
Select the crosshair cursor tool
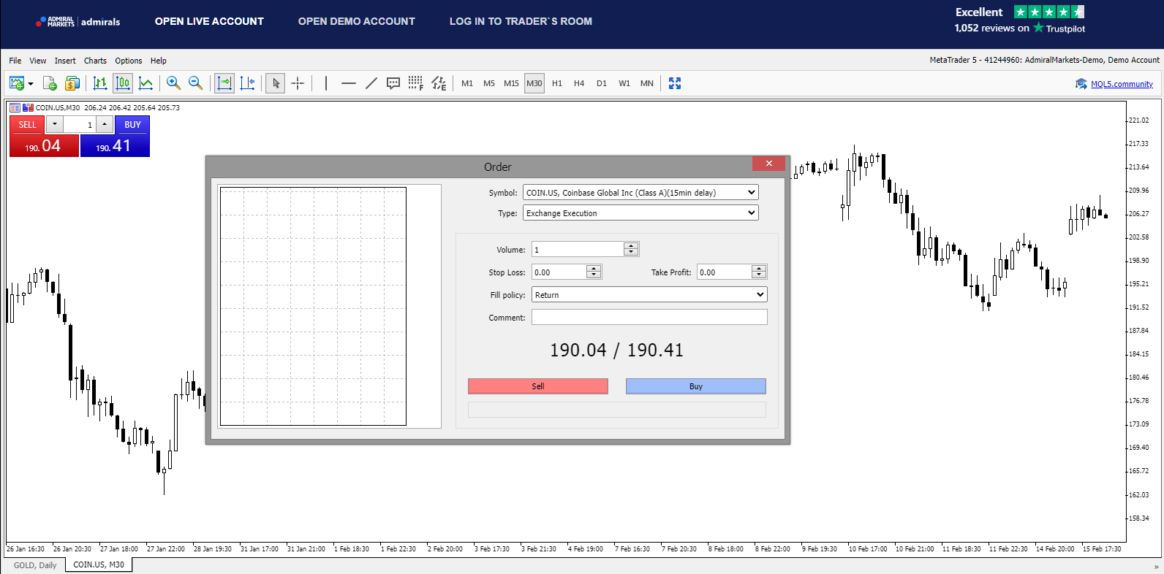298,83
